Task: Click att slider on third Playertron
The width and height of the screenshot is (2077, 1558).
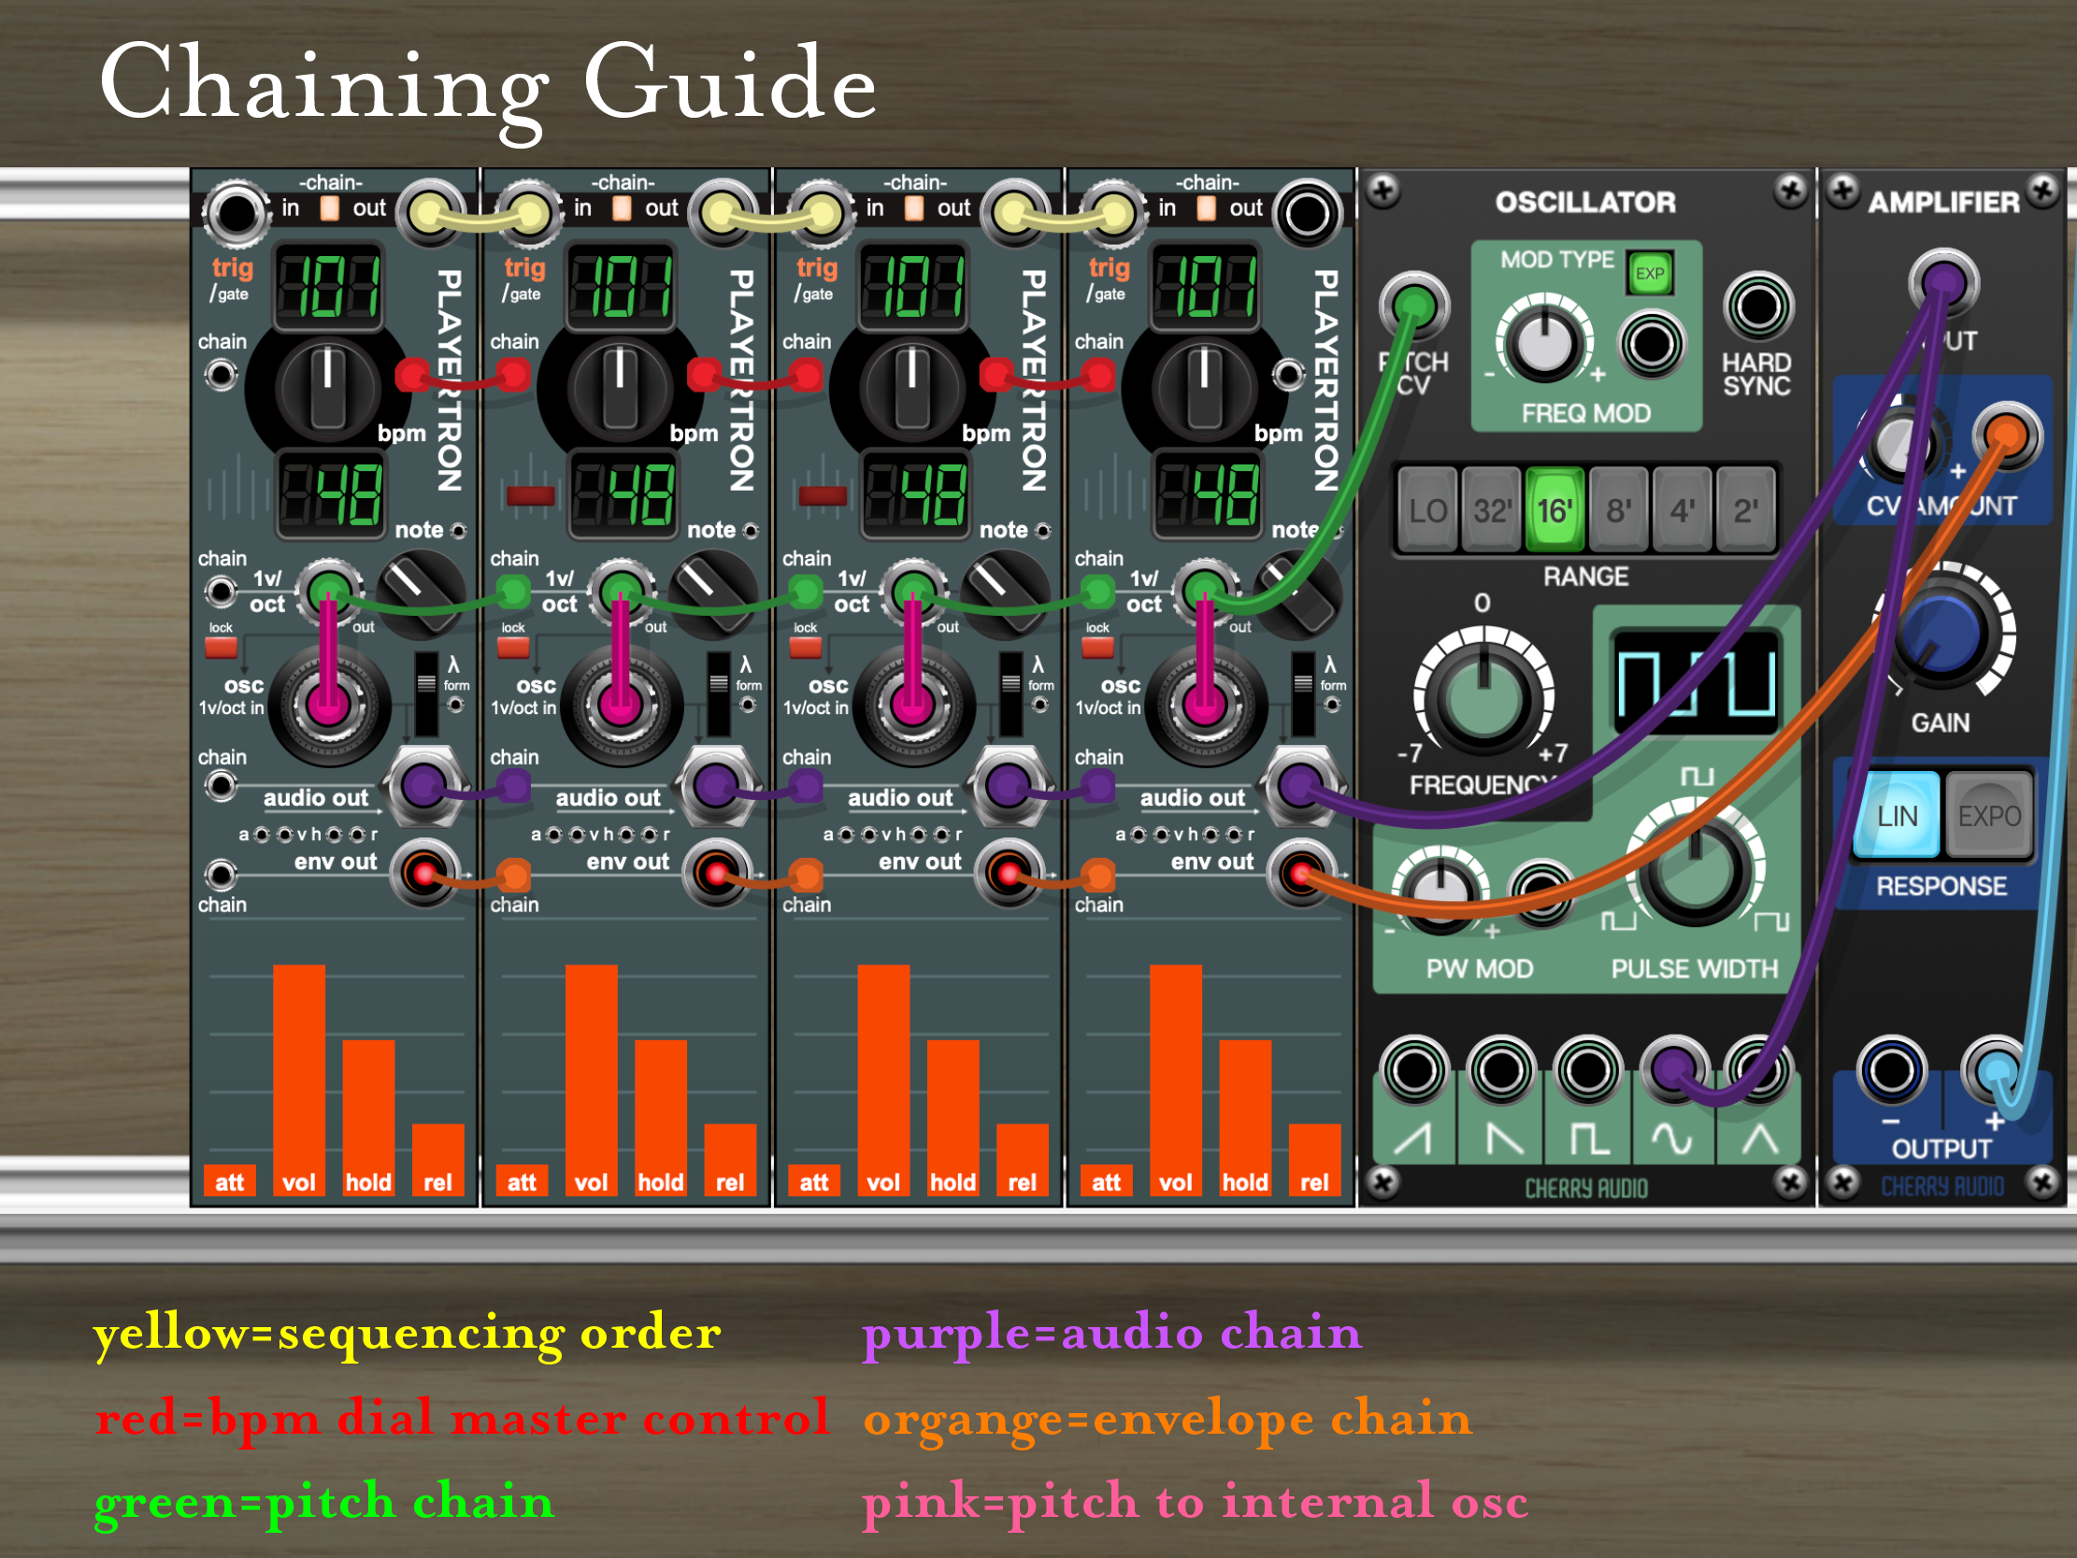Action: [813, 1180]
